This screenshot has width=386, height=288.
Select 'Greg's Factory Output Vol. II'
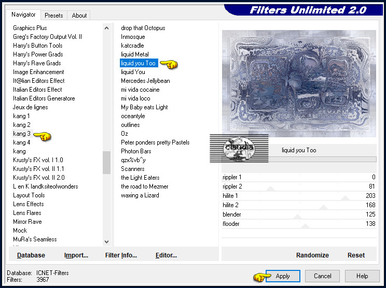[47, 37]
